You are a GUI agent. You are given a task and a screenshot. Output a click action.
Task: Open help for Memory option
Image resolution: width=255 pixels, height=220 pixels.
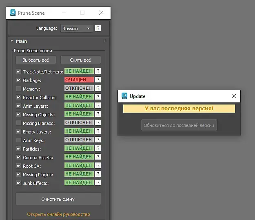98,88
